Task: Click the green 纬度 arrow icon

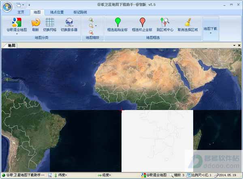Action: 55,175
